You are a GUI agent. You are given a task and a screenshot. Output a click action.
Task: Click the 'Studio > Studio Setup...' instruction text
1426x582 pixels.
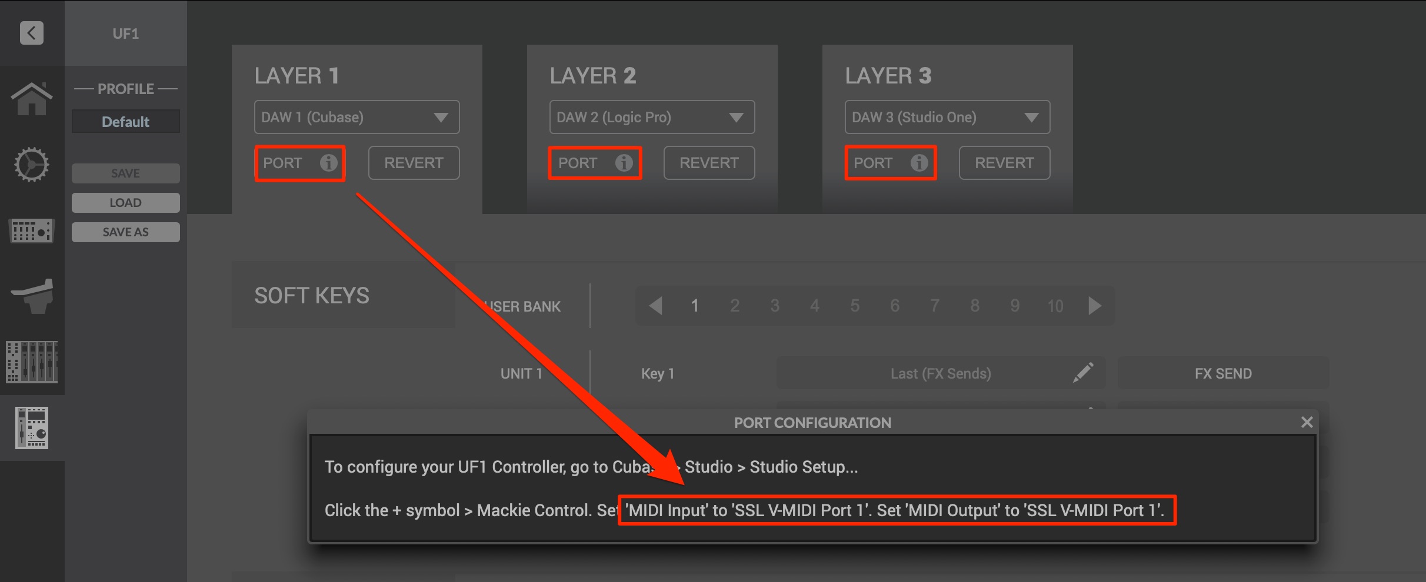[x=771, y=467]
